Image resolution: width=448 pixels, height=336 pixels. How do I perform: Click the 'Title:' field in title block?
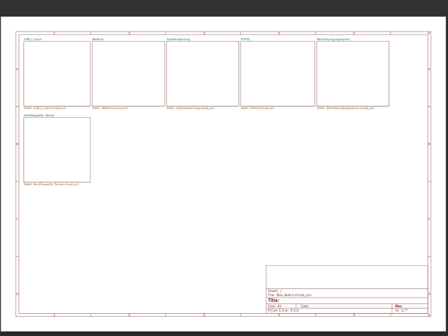click(274, 301)
